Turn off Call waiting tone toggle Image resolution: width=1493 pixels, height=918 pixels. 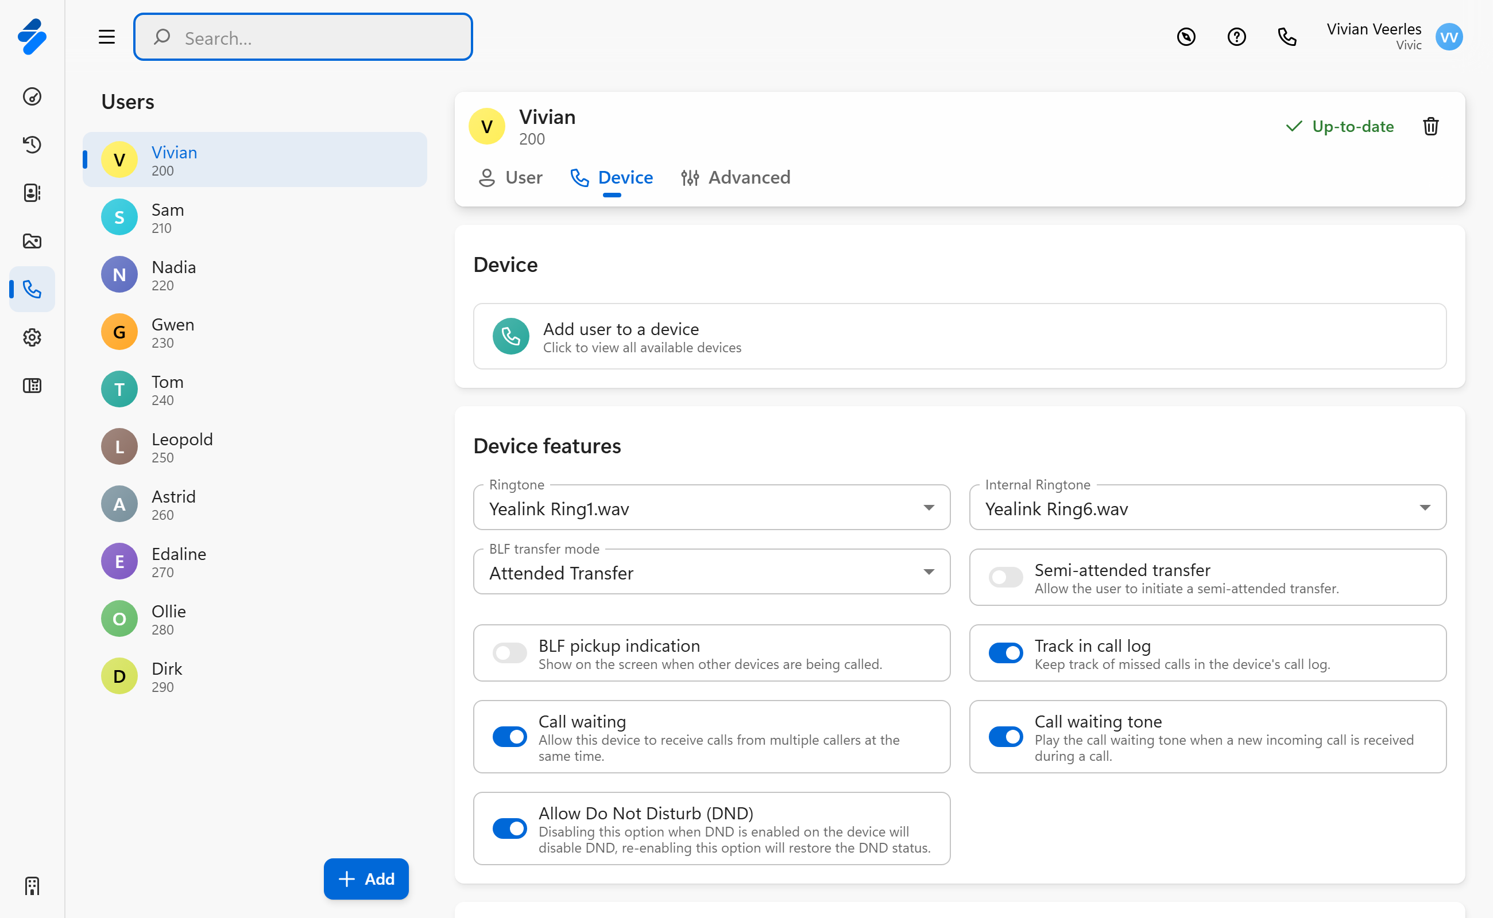pyautogui.click(x=1005, y=737)
